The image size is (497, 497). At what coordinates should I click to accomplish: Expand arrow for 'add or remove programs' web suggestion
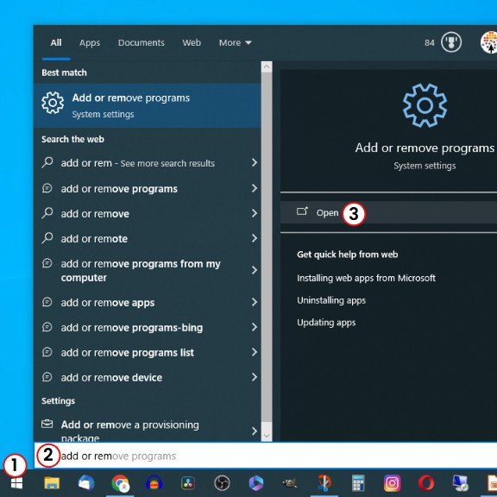[255, 188]
